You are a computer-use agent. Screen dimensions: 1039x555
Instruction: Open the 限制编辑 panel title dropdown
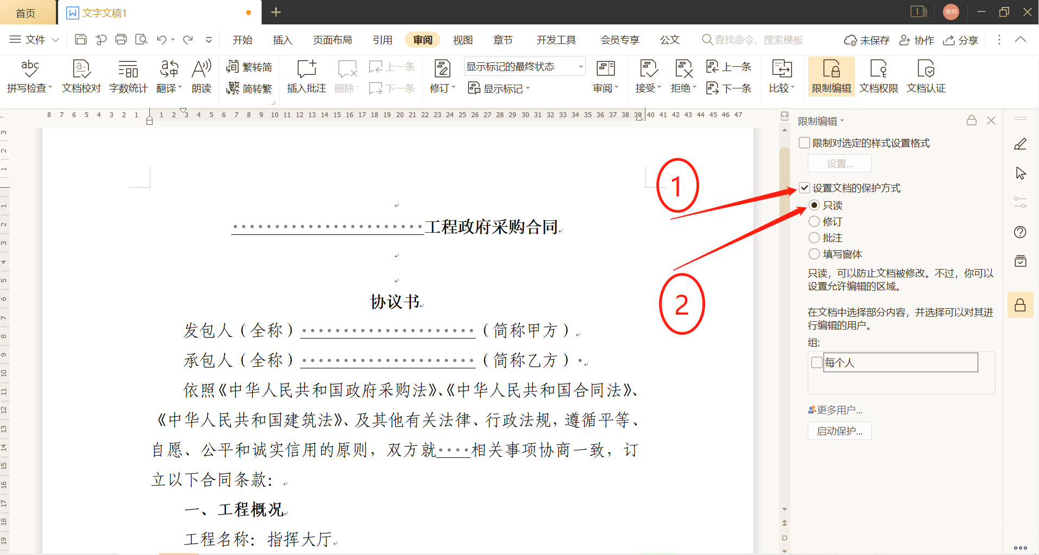[842, 121]
